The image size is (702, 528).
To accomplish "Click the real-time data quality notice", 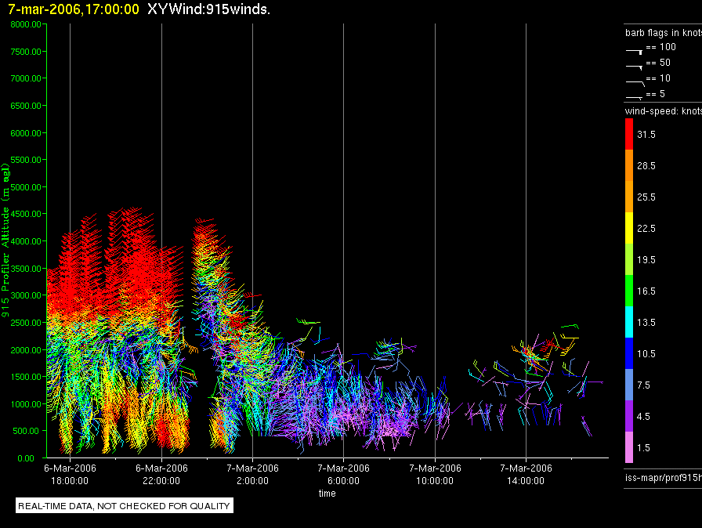I will (124, 505).
